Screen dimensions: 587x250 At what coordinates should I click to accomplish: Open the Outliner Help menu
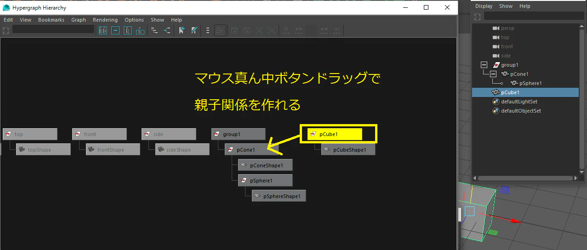(x=524, y=6)
